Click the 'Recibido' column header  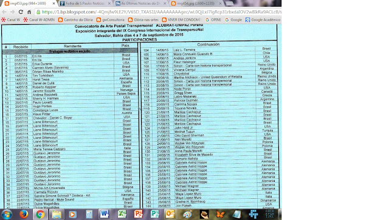click(x=21, y=47)
